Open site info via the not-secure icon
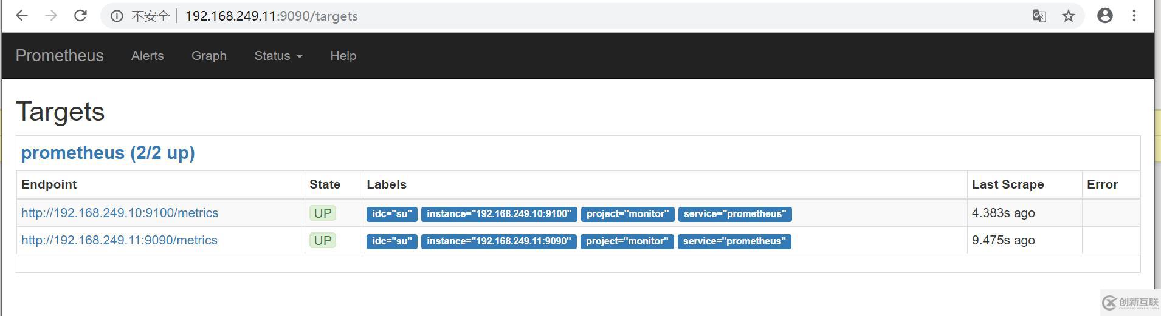Image resolution: width=1161 pixels, height=316 pixels. [x=117, y=16]
